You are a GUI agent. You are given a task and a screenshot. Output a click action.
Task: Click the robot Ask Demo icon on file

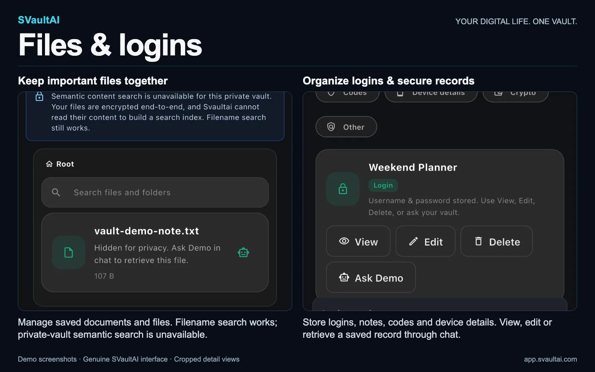[243, 253]
